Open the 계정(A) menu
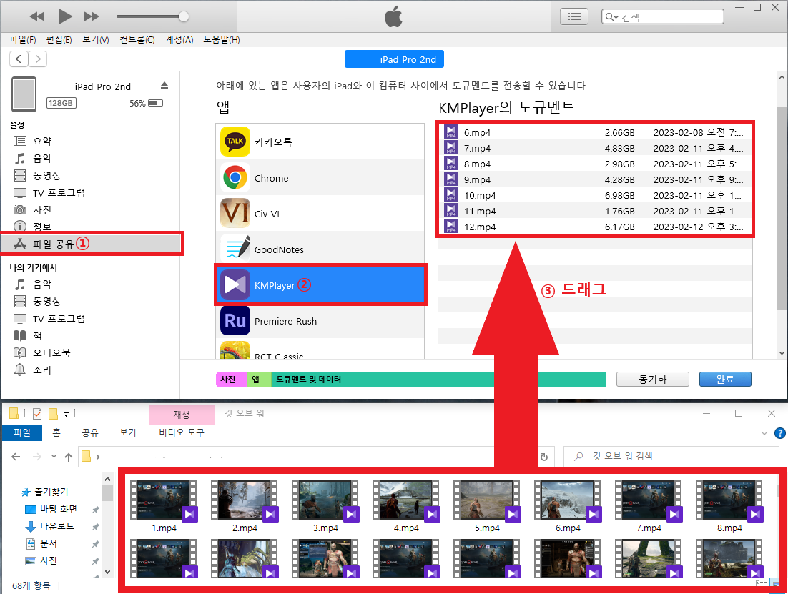788x594 pixels. (179, 40)
